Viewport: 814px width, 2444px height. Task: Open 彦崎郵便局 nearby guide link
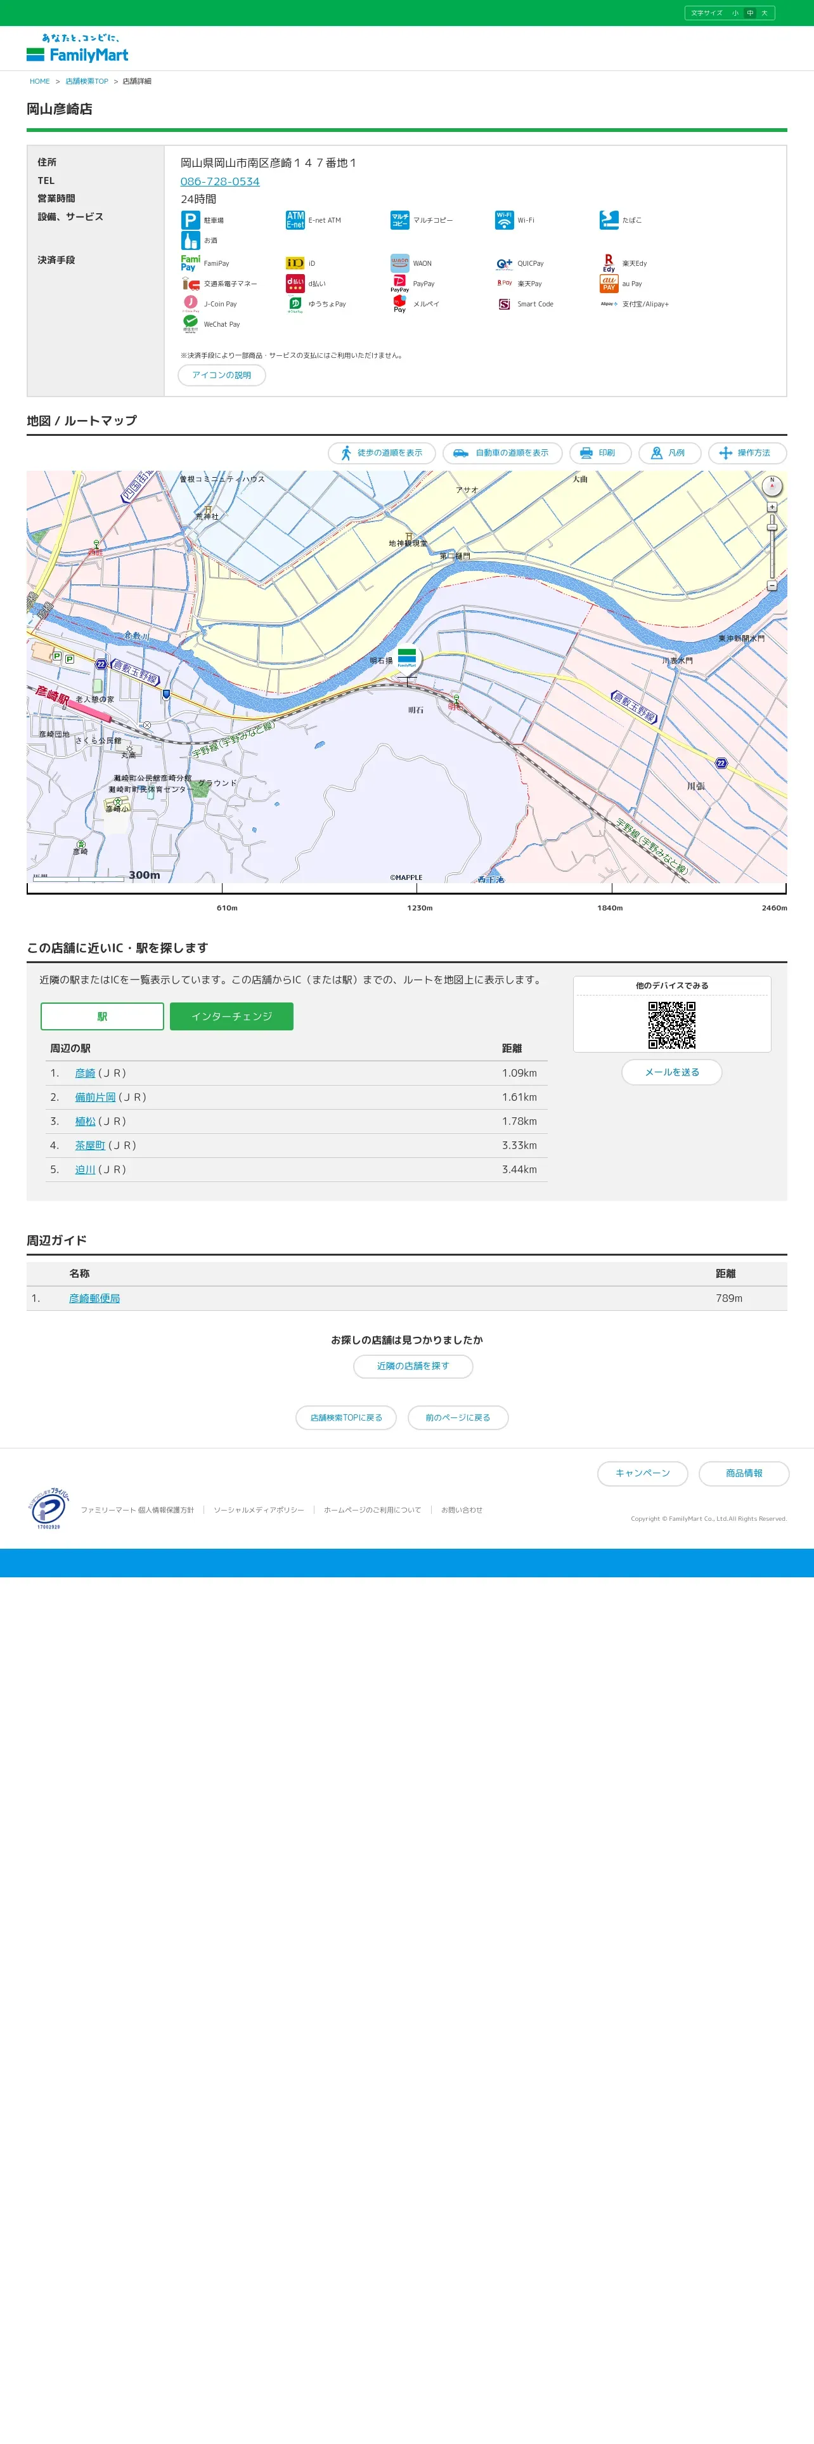click(x=94, y=1298)
